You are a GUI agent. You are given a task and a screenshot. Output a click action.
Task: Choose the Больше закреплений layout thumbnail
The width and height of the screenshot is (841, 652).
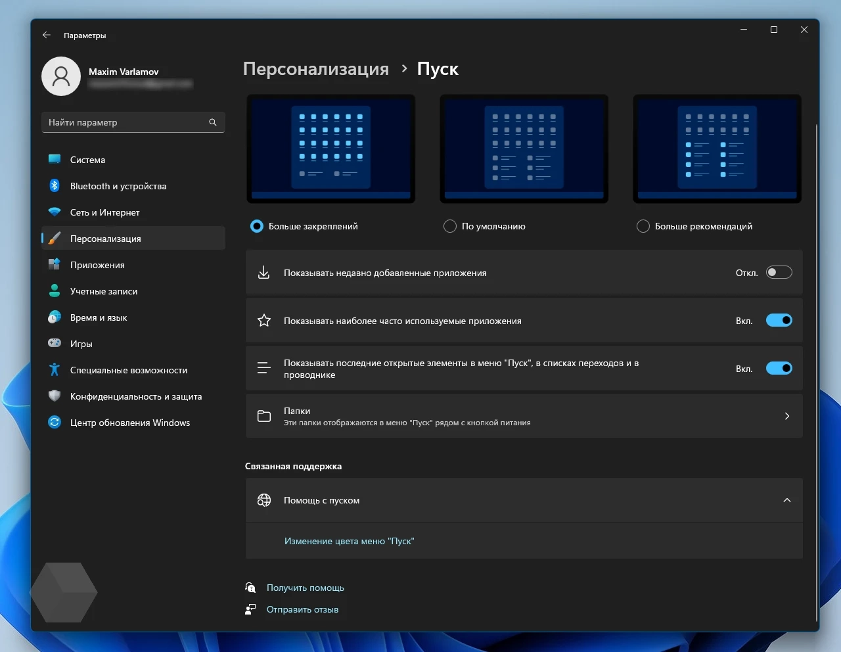point(331,149)
